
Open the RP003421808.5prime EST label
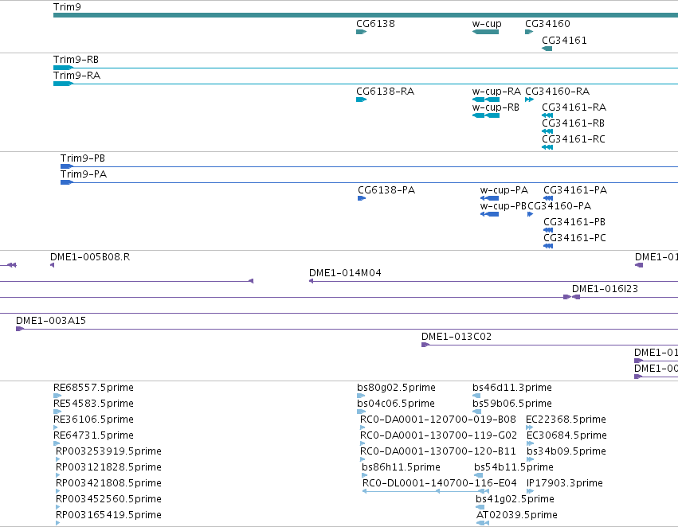pos(108,484)
